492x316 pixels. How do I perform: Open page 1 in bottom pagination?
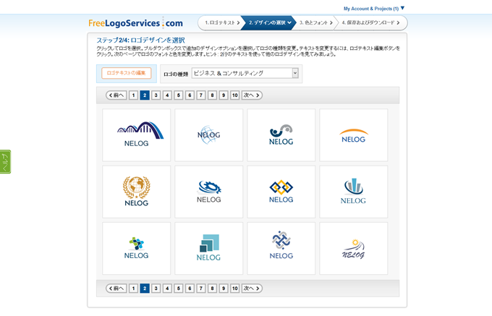(x=133, y=289)
